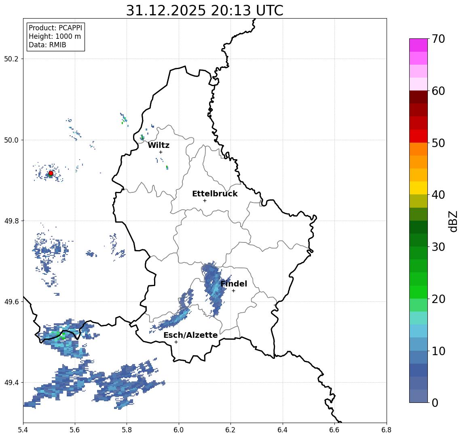Click the 60 tick label on colorbar

coord(438,91)
